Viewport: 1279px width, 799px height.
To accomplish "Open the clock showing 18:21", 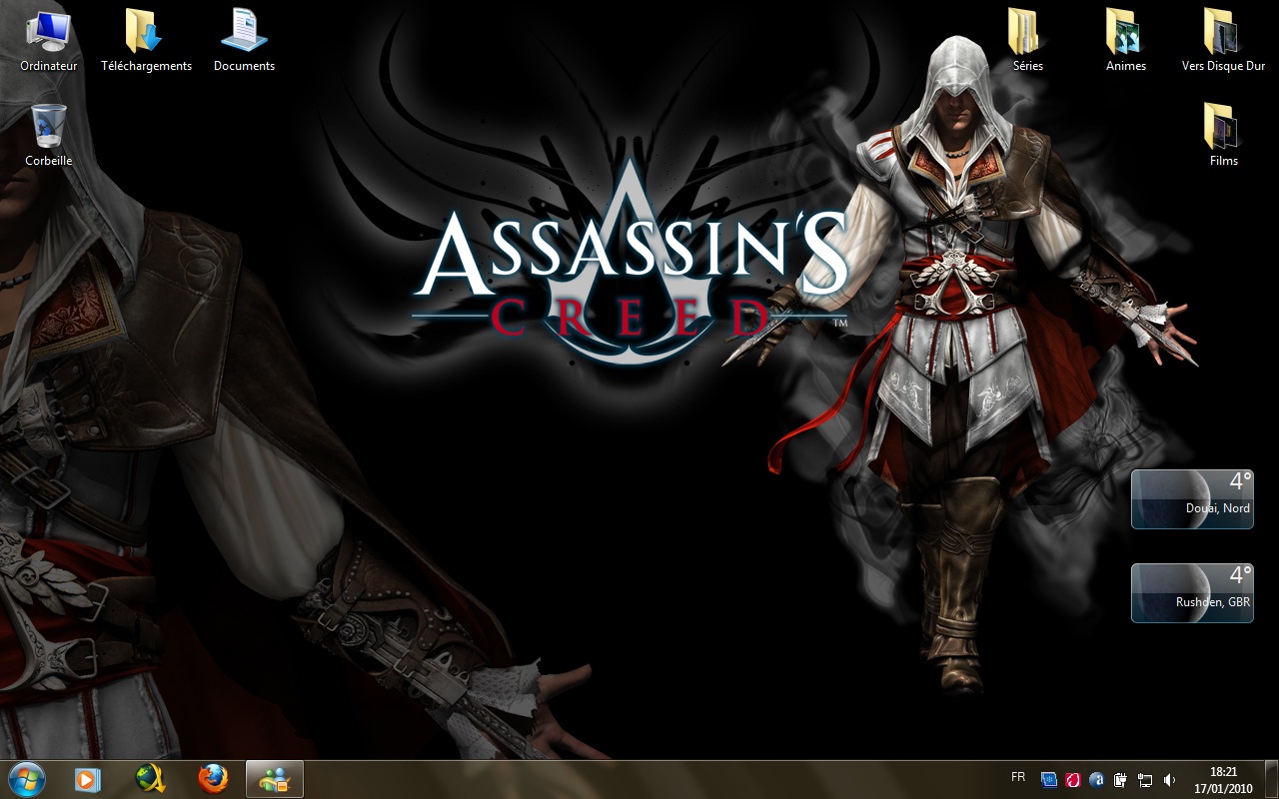I will (1223, 779).
